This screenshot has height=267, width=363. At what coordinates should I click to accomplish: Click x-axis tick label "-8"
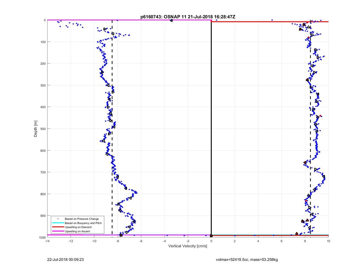point(117,241)
